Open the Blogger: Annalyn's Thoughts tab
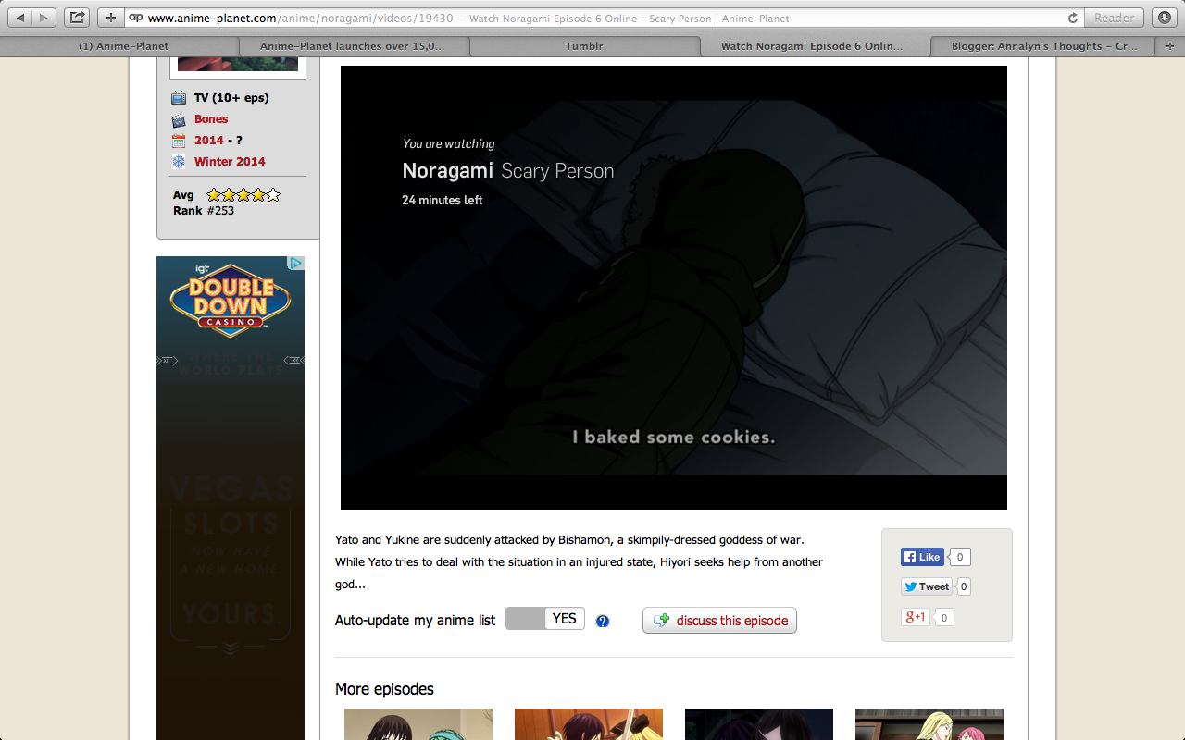The height and width of the screenshot is (740, 1185). coord(1044,46)
